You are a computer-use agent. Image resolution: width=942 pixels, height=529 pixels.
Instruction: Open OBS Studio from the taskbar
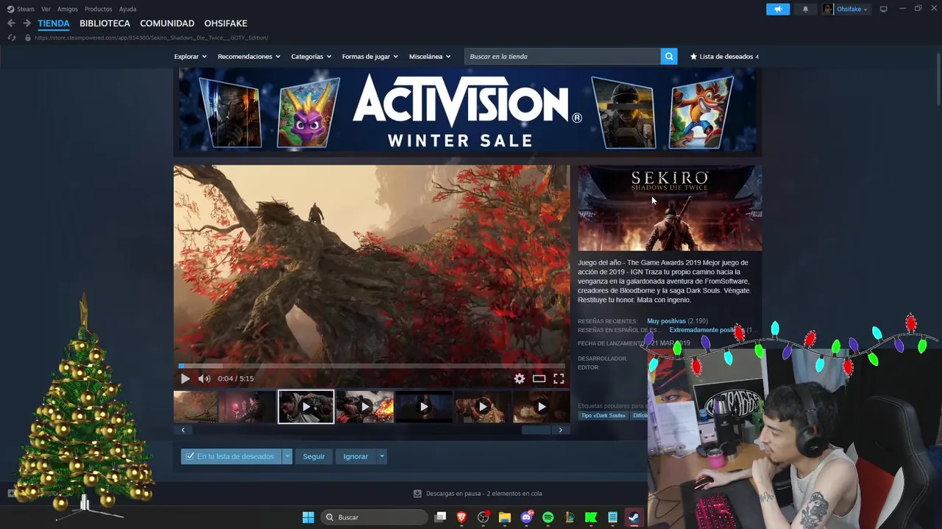(x=484, y=517)
